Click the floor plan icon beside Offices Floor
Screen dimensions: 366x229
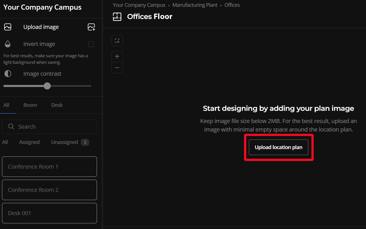(117, 16)
